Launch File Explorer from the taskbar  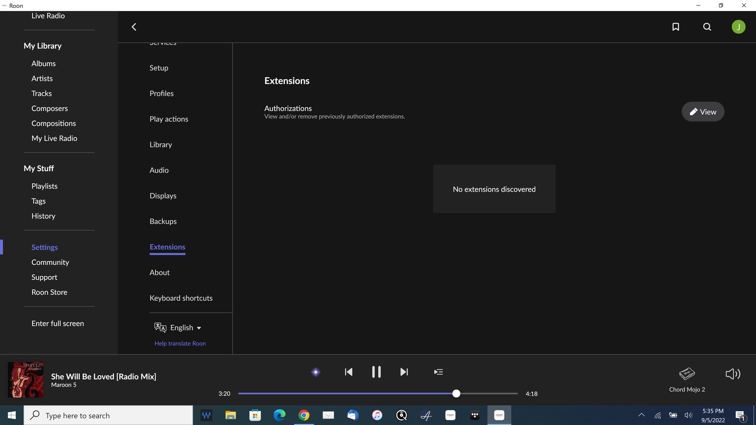pyautogui.click(x=230, y=415)
